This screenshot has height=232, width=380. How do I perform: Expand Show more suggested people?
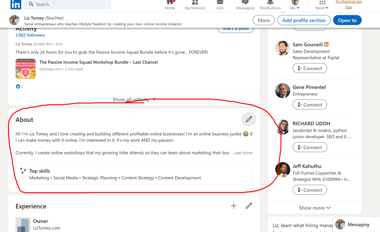tap(315, 208)
